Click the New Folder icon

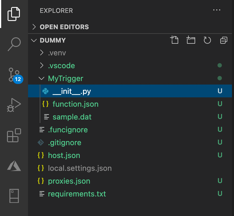coord(191,40)
